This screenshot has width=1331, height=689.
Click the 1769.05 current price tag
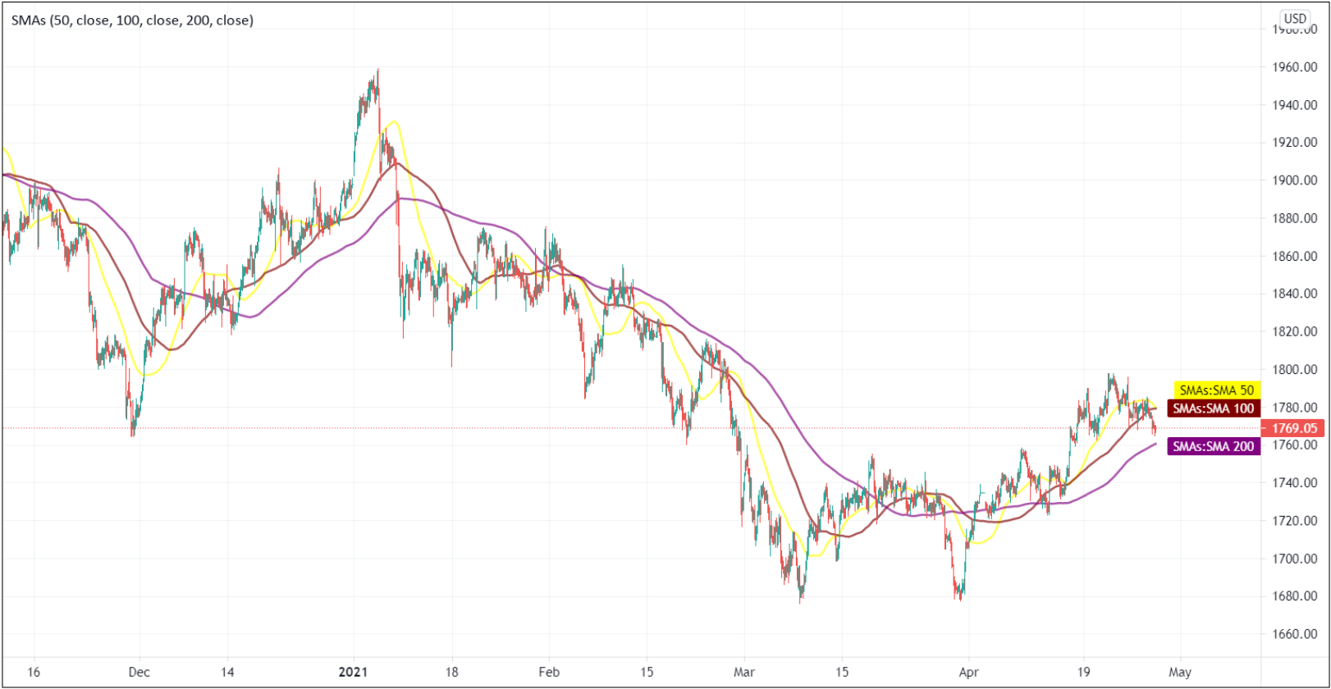[1294, 428]
